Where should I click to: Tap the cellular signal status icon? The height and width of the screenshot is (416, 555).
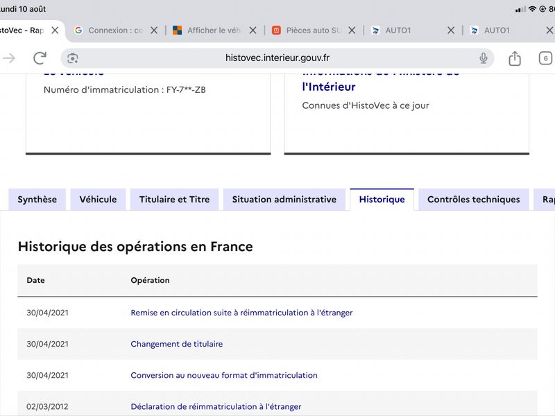[x=520, y=9]
